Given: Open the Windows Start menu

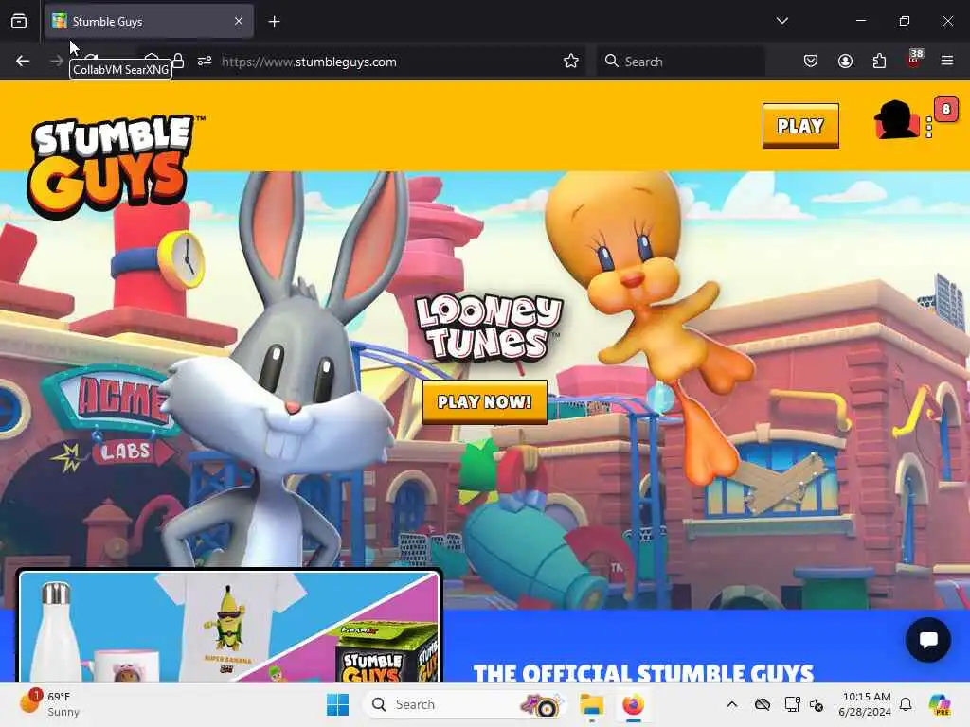Looking at the screenshot, I should (338, 704).
